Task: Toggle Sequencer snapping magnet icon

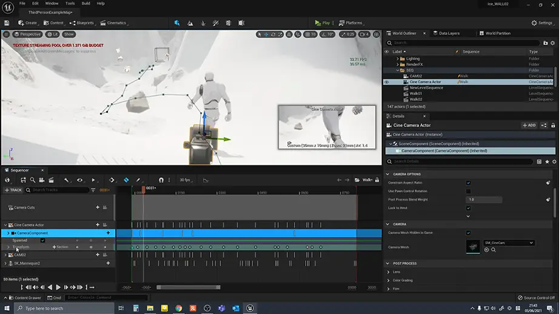Action: (x=161, y=180)
